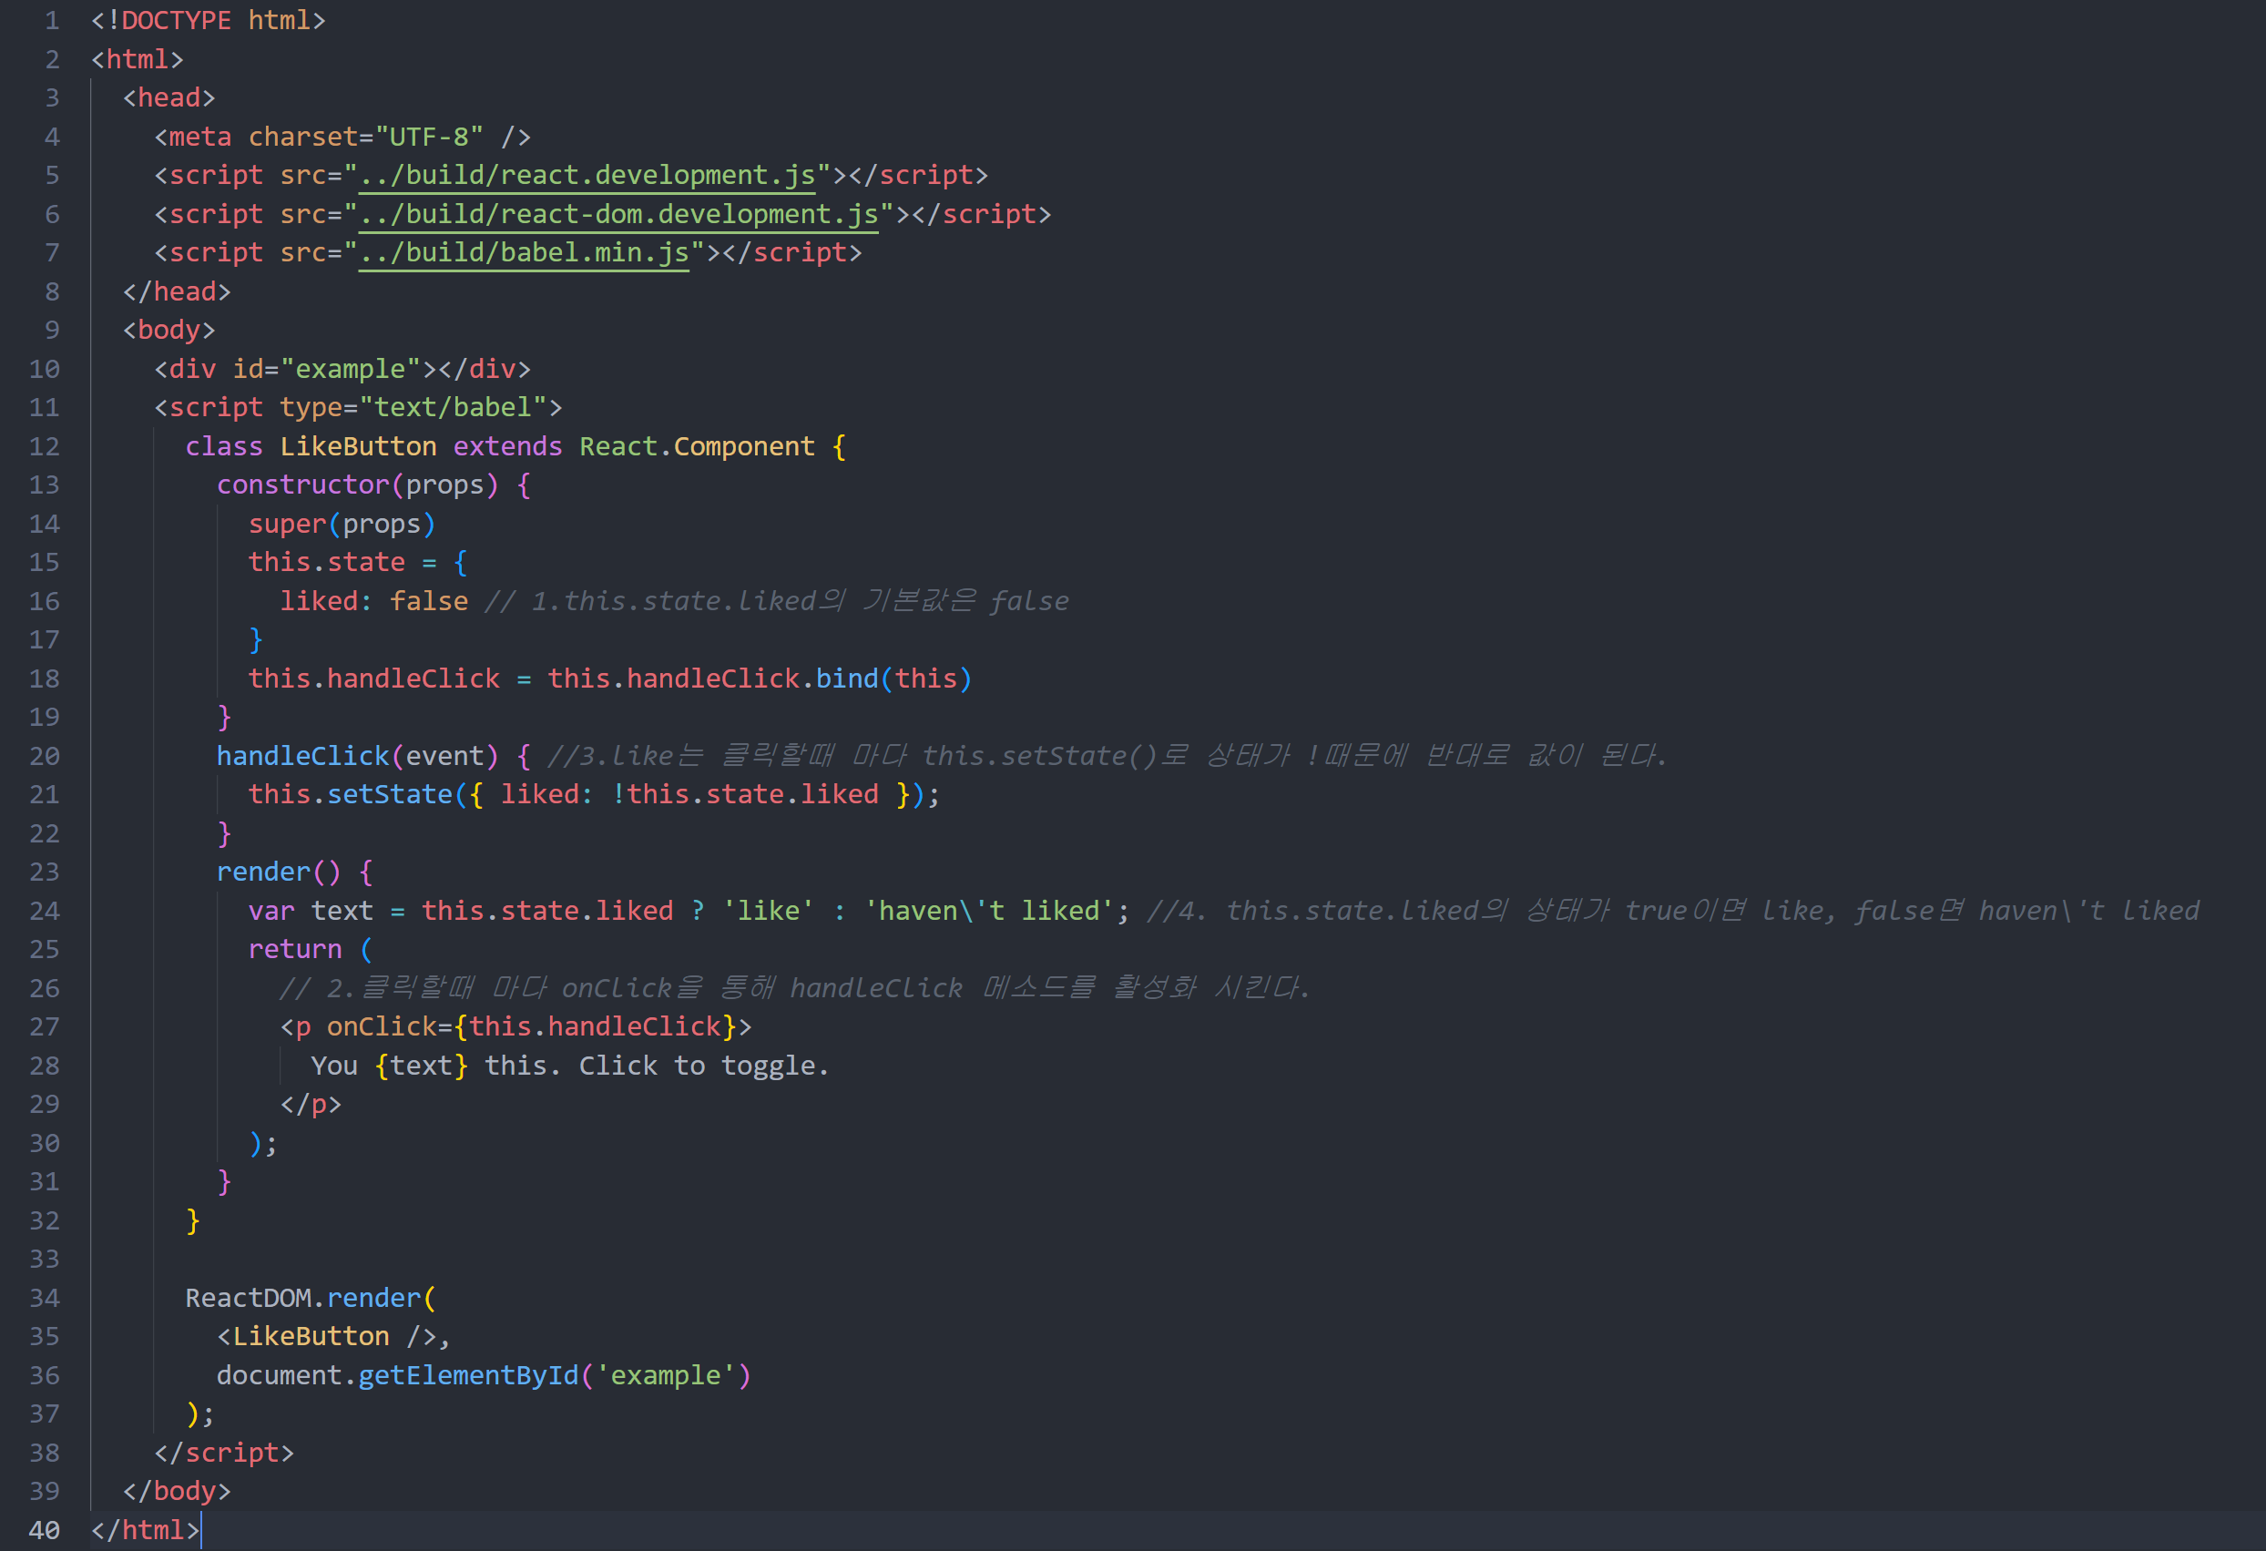Click the false value after liked:
The height and width of the screenshot is (1551, 2266).
point(428,601)
